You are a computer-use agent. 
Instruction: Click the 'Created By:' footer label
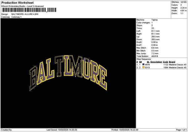coord(7,130)
